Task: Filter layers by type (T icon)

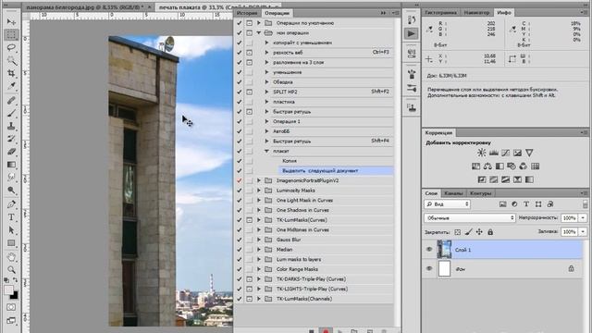Action: [526, 203]
